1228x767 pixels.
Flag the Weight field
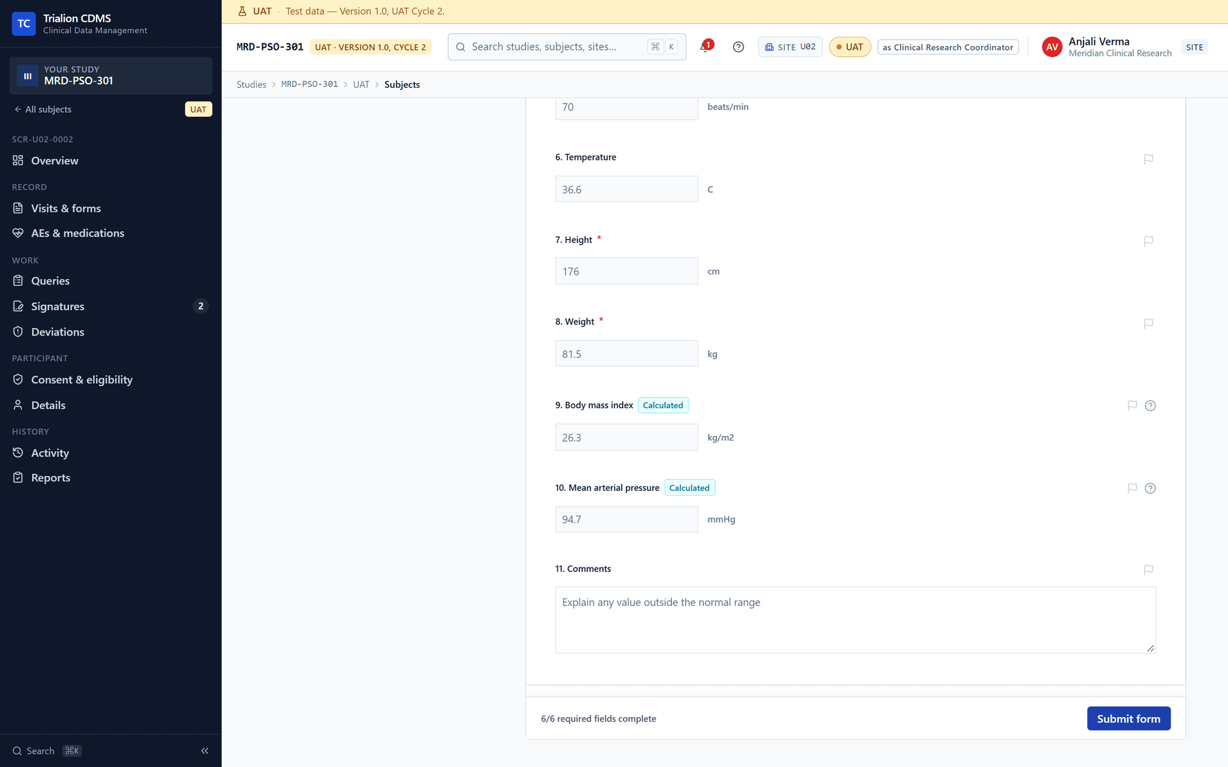pos(1149,323)
